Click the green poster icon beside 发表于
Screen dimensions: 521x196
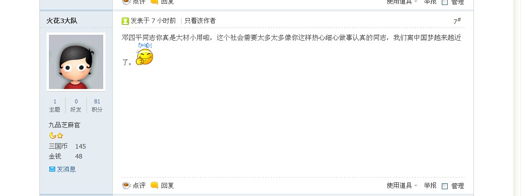(x=125, y=21)
